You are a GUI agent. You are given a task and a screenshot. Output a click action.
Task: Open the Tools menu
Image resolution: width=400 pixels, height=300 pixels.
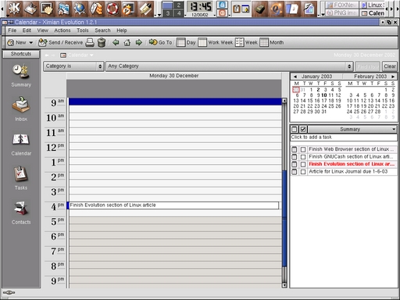point(83,30)
